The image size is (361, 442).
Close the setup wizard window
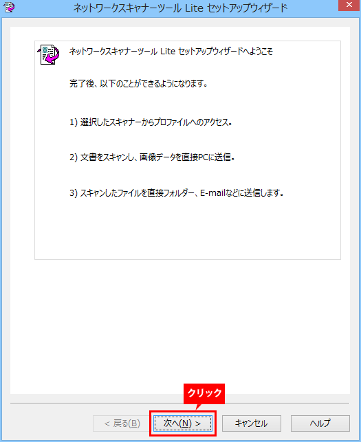pos(349,5)
